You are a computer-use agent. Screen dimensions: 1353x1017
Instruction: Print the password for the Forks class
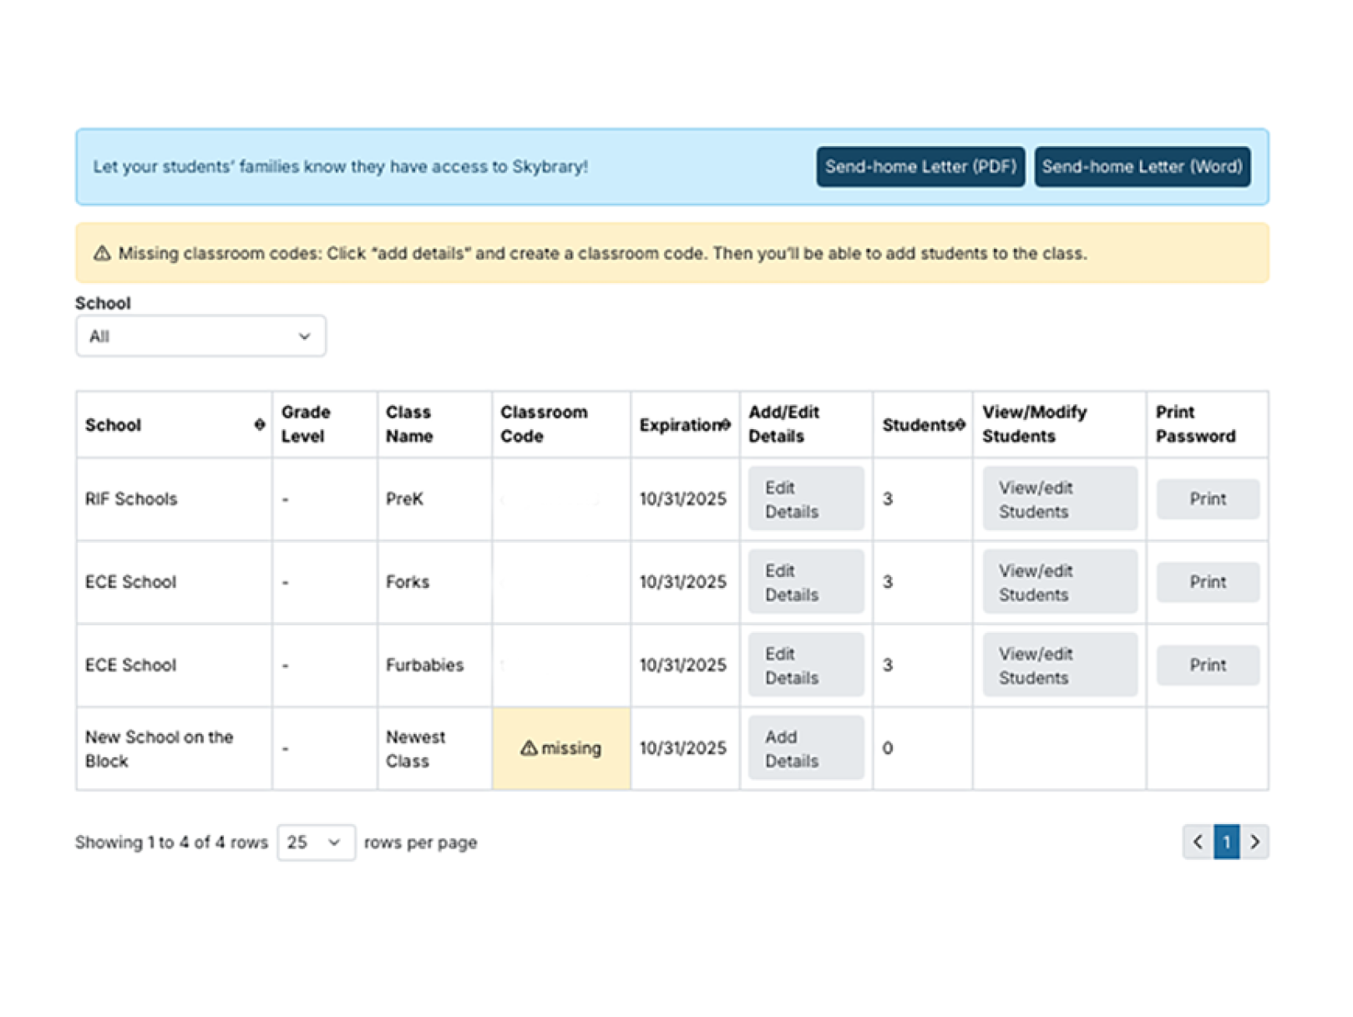pyautogui.click(x=1207, y=582)
